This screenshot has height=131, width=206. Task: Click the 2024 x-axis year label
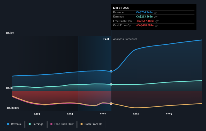[70, 114]
